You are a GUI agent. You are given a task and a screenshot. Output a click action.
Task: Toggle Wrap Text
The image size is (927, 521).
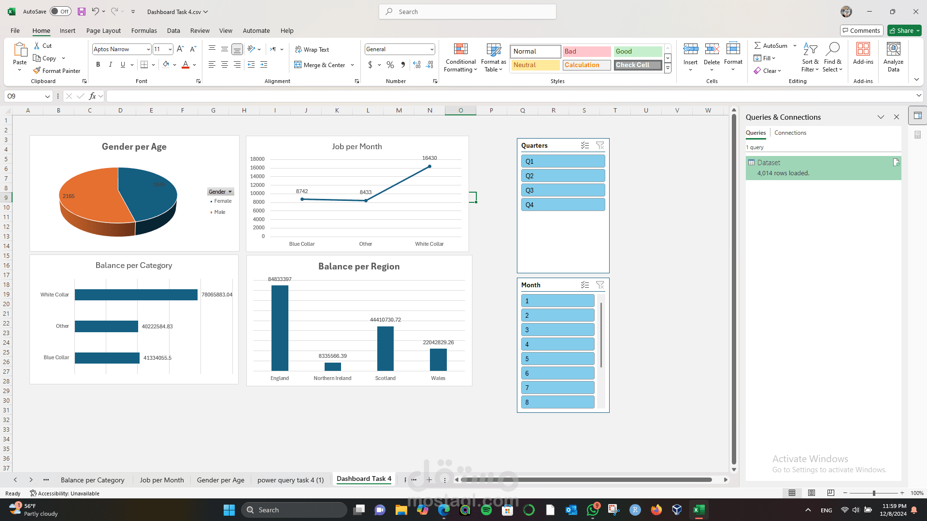312,49
